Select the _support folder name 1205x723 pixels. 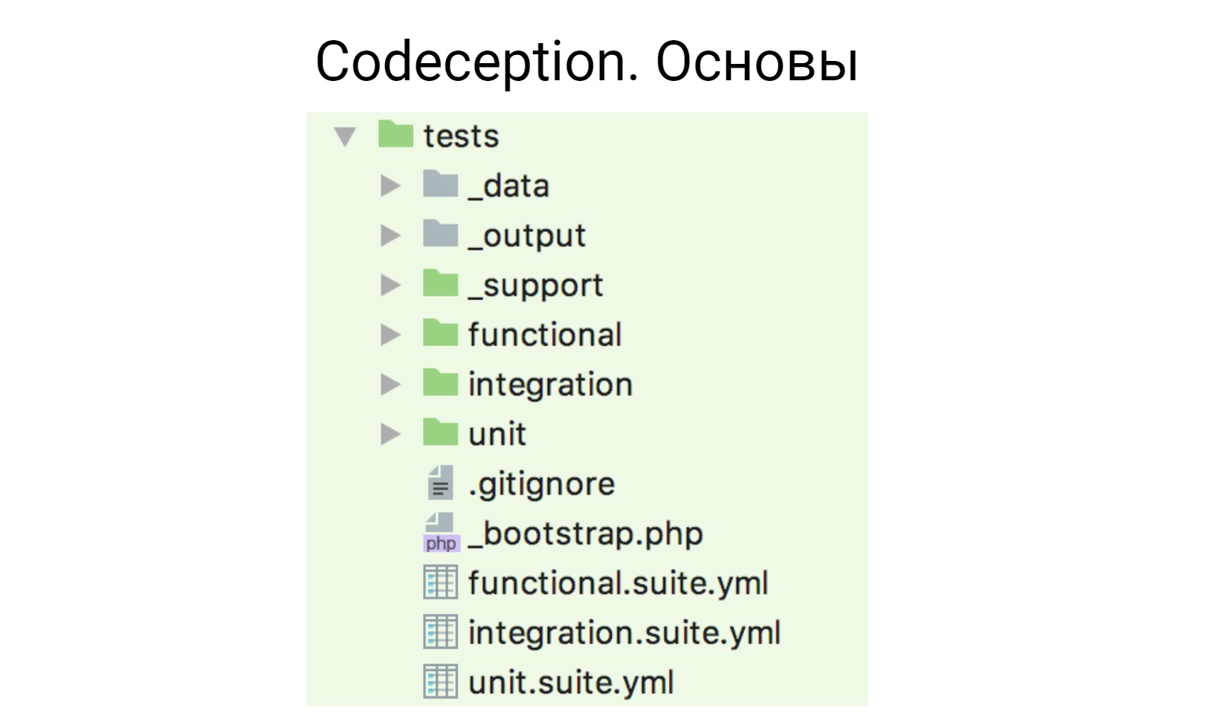pyautogui.click(x=536, y=286)
